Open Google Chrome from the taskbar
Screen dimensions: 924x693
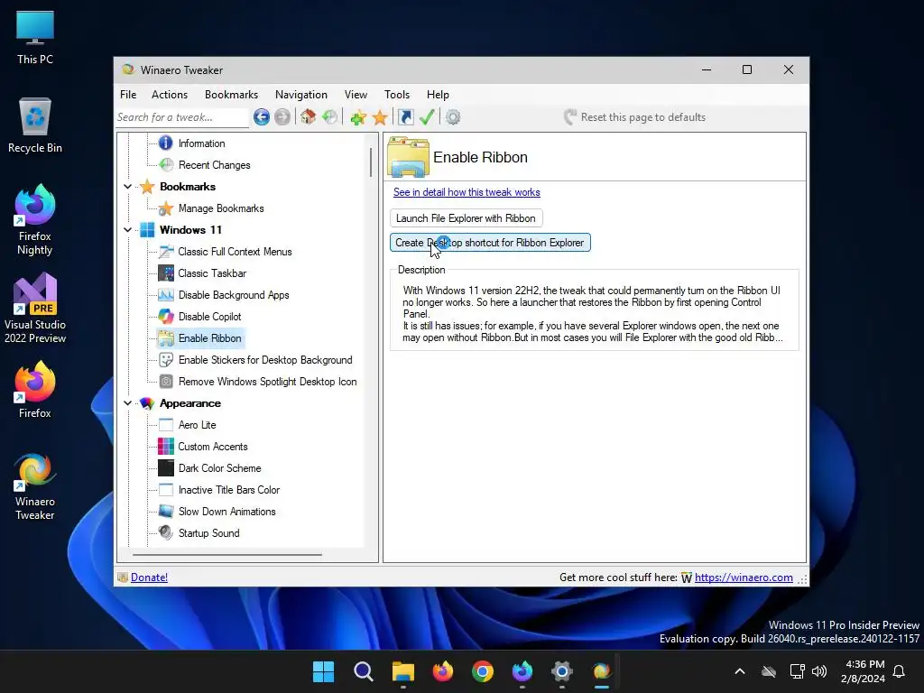482,671
